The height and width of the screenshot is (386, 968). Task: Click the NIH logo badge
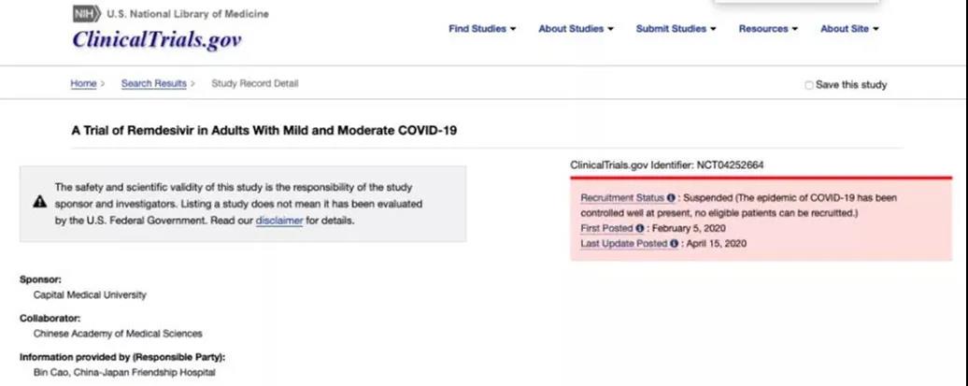pyautogui.click(x=86, y=14)
